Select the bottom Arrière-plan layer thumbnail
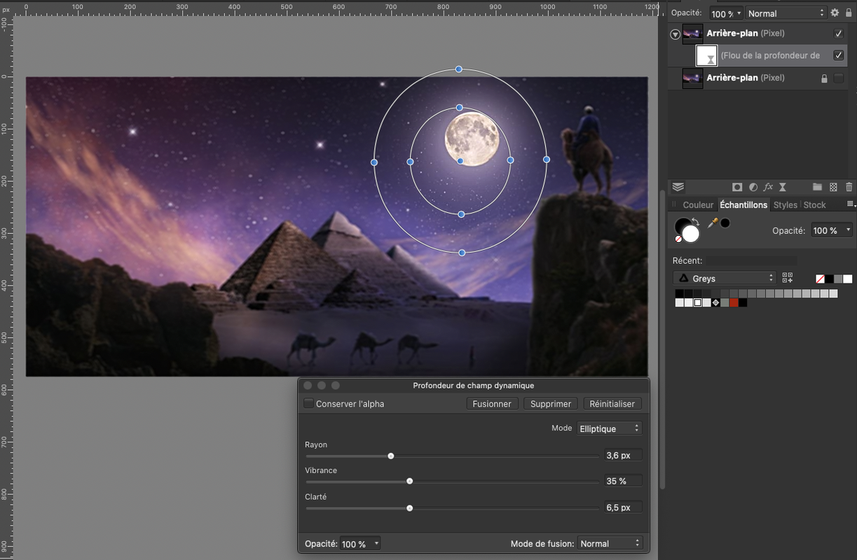The height and width of the screenshot is (560, 857). [x=692, y=78]
